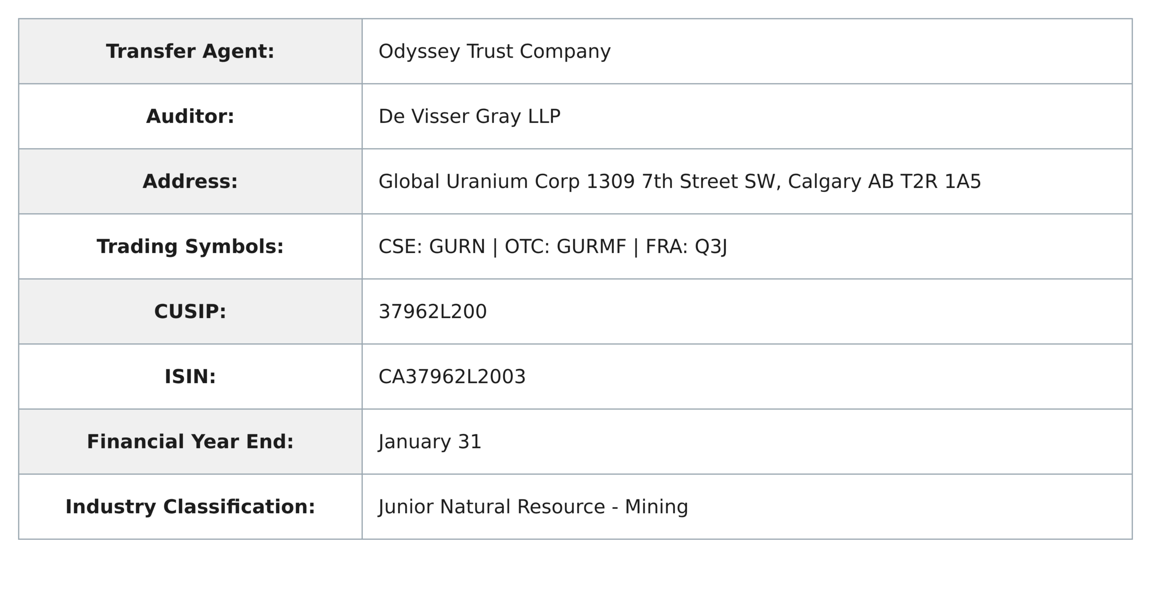Select the De Visser Gray LLP value
This screenshot has width=1157, height=594.
(x=470, y=117)
